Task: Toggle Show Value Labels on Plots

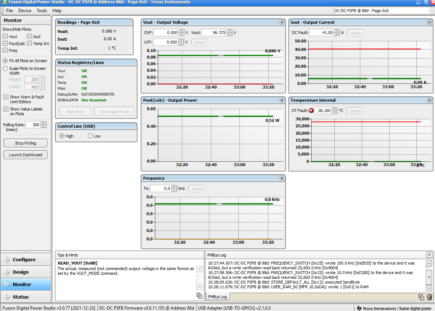Action: (6, 109)
